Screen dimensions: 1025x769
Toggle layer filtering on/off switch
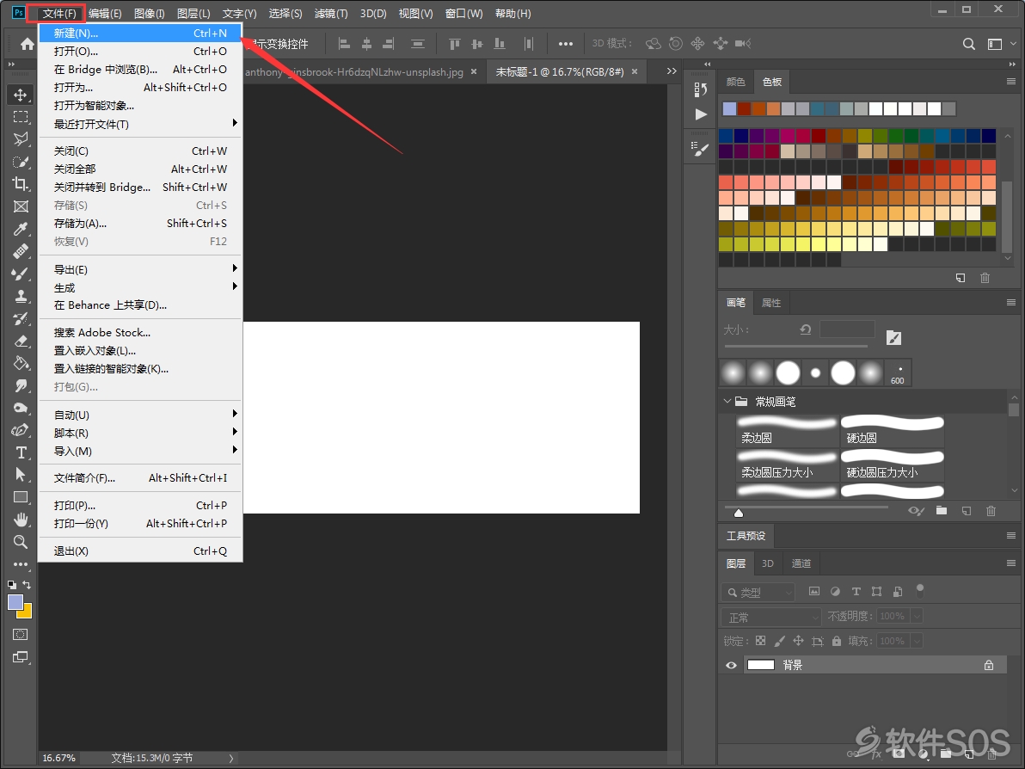920,590
